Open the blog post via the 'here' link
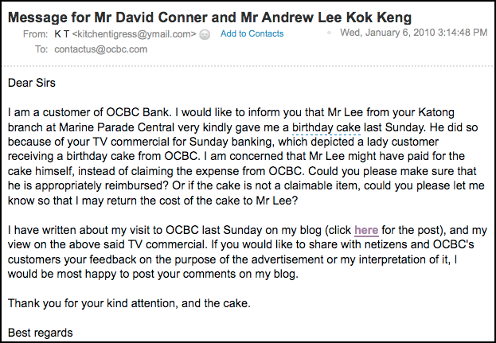This screenshot has width=496, height=343. point(366,230)
